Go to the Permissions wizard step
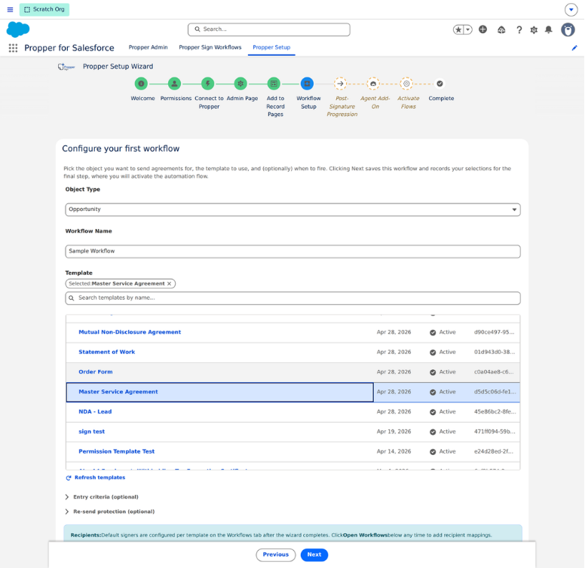 (x=174, y=84)
